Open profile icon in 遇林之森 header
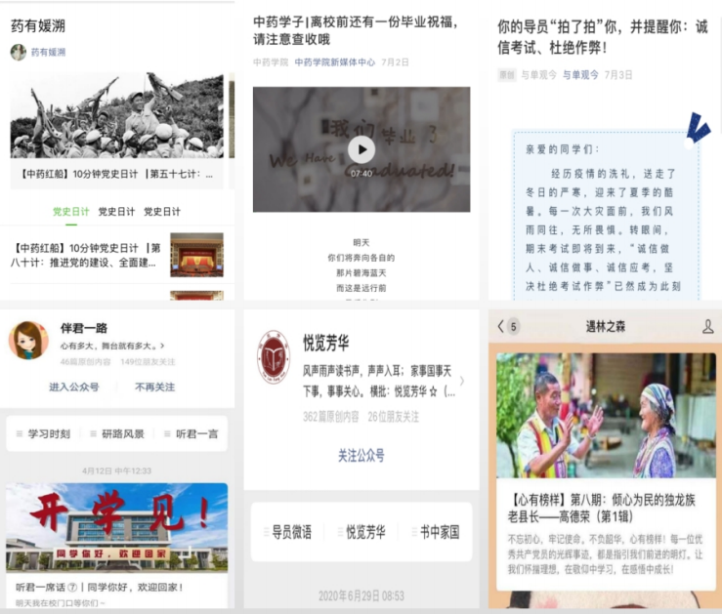The image size is (722, 614). click(708, 326)
